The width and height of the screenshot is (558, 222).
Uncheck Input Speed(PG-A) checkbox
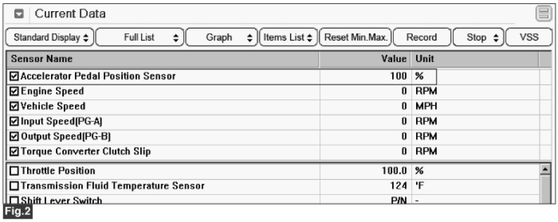14,121
